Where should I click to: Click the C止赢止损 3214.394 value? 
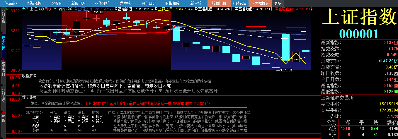click(94, 9)
